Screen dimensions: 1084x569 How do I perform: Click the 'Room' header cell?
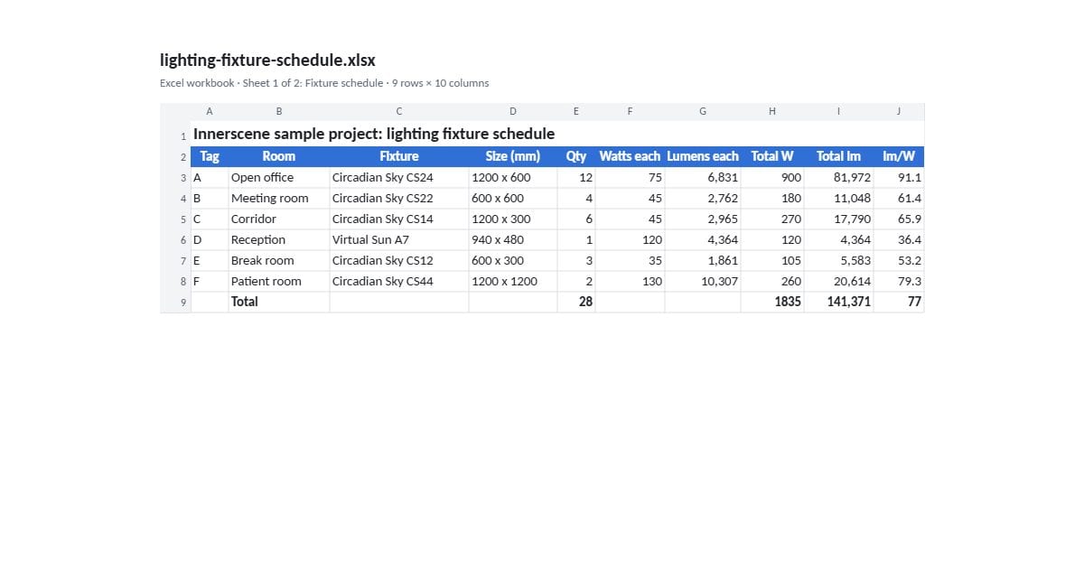point(279,156)
